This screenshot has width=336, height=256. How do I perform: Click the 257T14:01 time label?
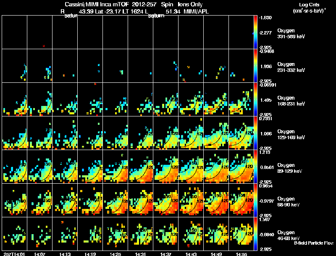[14, 254]
